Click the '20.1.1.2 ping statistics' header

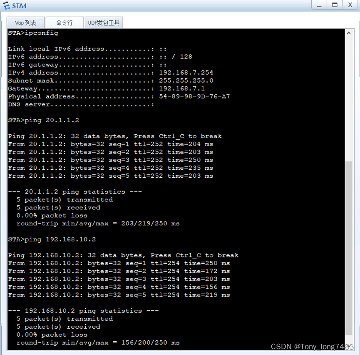pos(75,192)
